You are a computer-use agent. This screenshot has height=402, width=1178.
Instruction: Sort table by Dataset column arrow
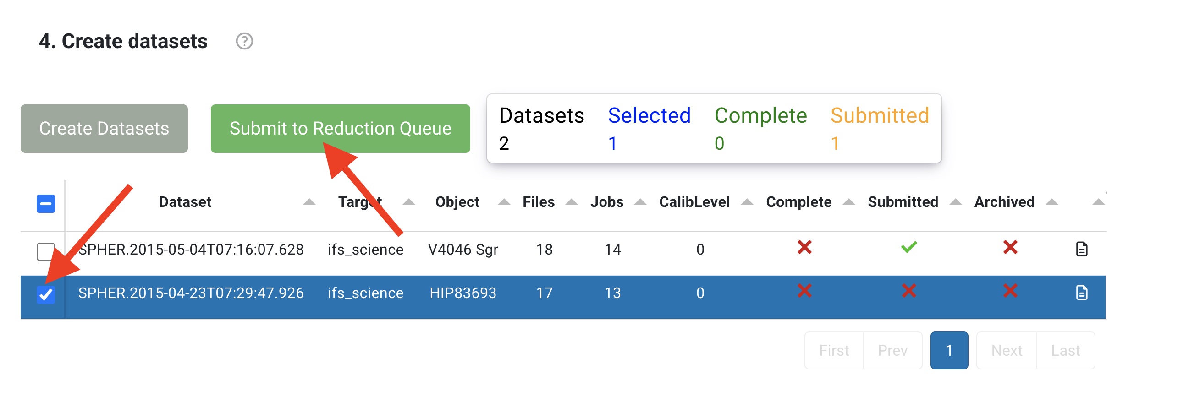(309, 202)
